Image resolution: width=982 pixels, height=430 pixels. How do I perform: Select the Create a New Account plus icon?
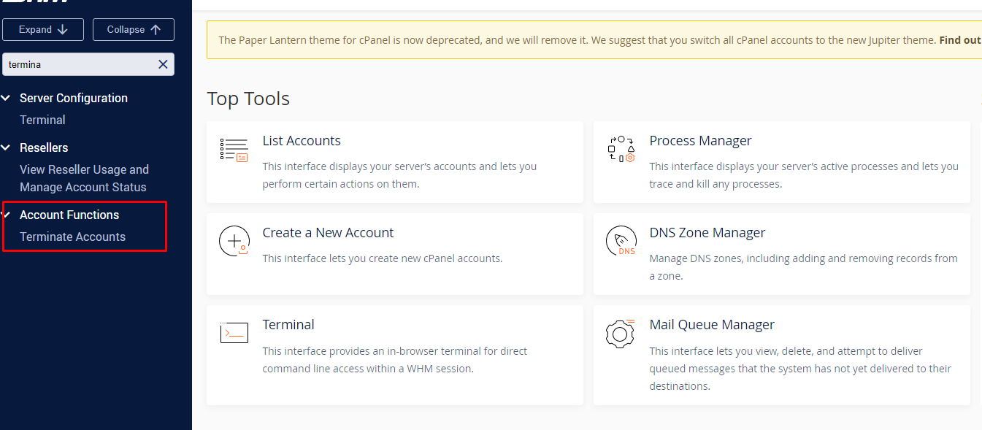[234, 241]
